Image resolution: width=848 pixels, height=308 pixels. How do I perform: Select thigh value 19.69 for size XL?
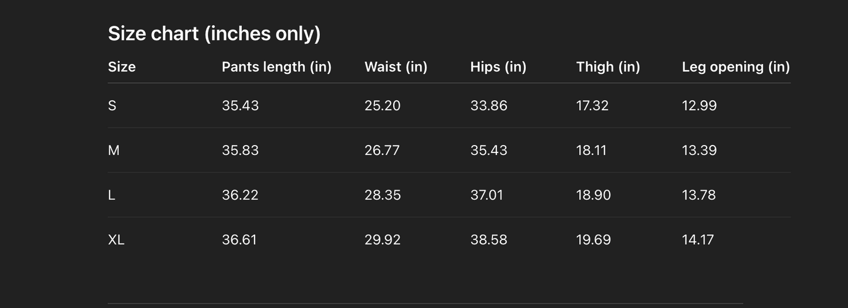[593, 239]
